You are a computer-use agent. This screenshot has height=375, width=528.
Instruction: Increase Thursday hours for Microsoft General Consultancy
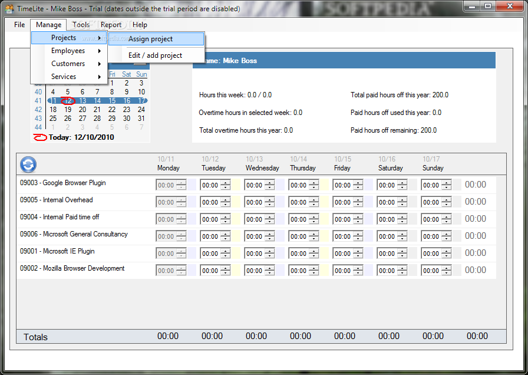pyautogui.click(x=313, y=234)
